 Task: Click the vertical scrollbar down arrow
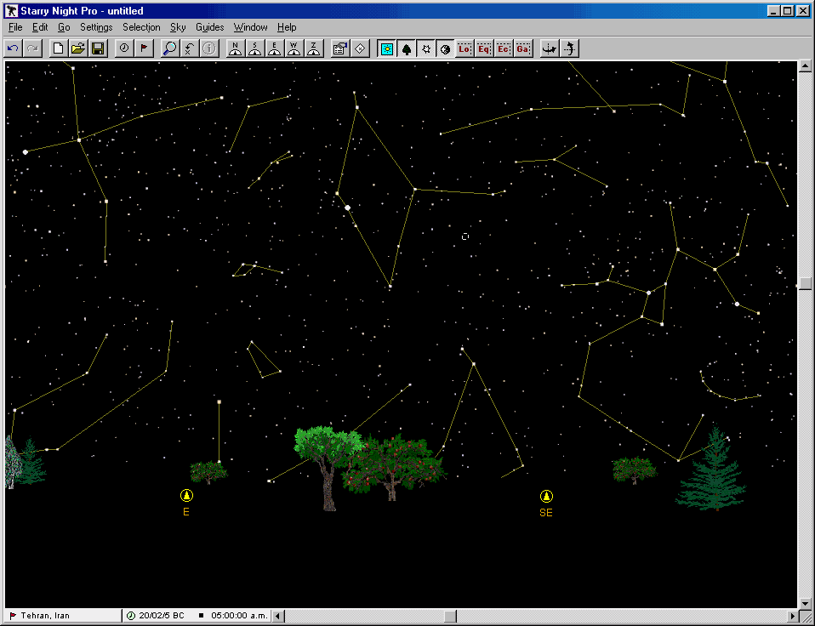click(805, 603)
